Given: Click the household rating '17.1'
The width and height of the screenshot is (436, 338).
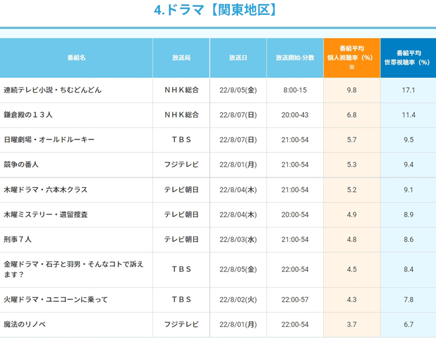Looking at the screenshot, I should pyautogui.click(x=409, y=90).
